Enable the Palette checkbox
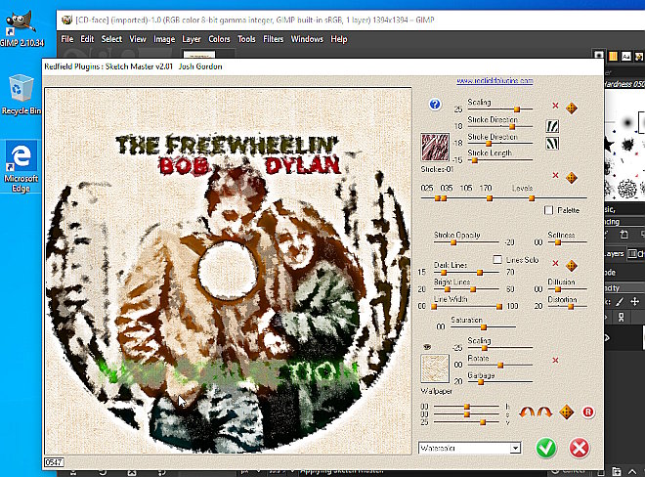 (548, 210)
